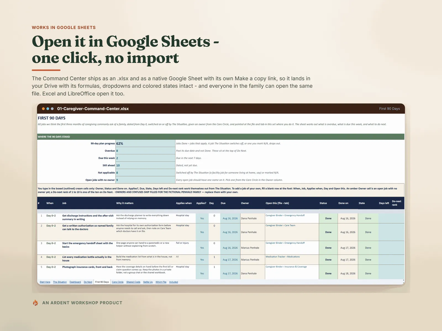Viewport: 442px width, 331px height.
Task: Open the Which File sheet tab
Action: click(x=161, y=282)
